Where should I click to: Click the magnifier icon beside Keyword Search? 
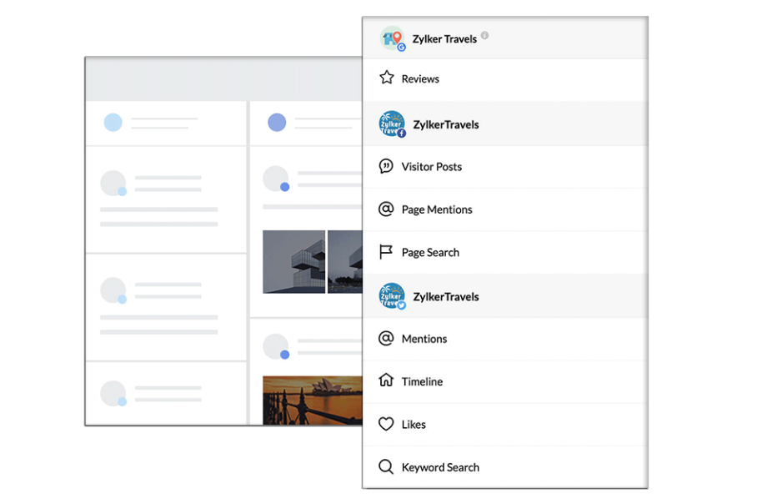coord(386,466)
